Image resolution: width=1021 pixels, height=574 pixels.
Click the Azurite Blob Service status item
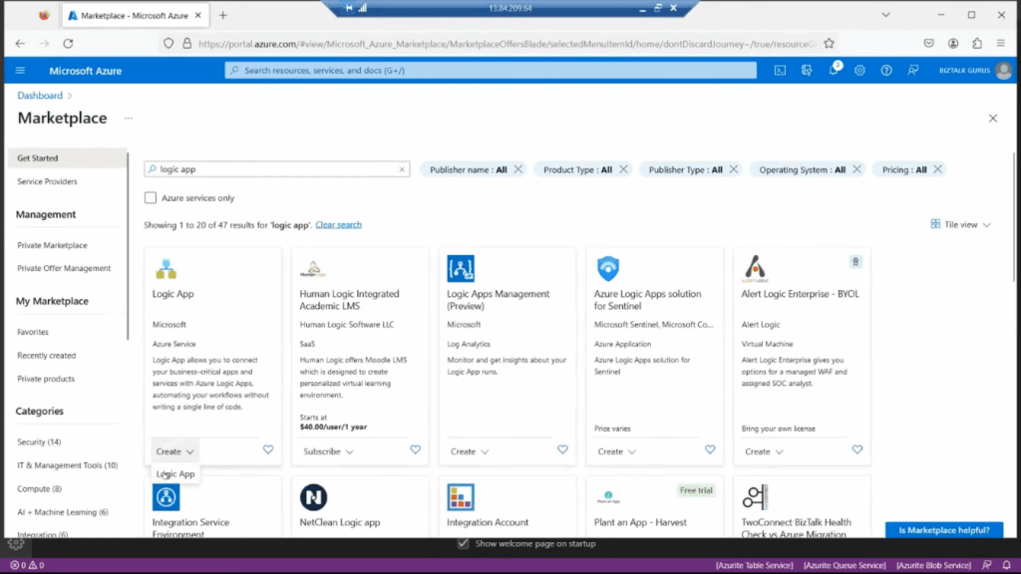point(933,565)
